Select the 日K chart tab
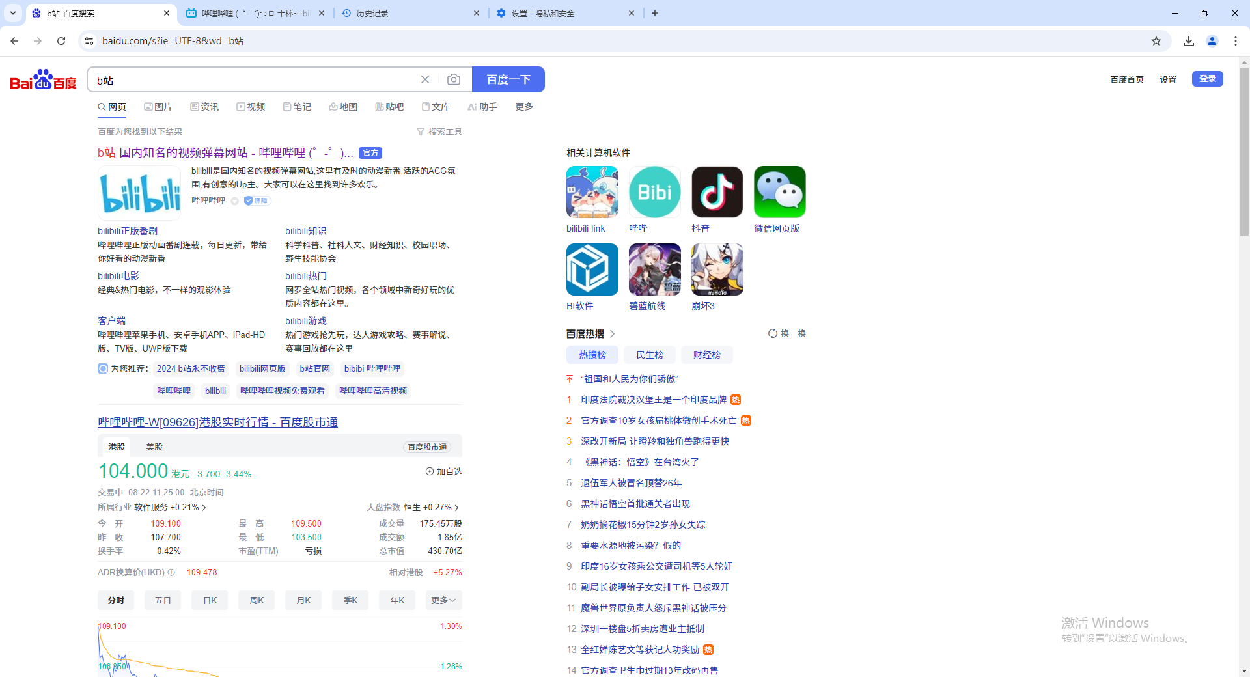The image size is (1250, 677). (x=210, y=600)
